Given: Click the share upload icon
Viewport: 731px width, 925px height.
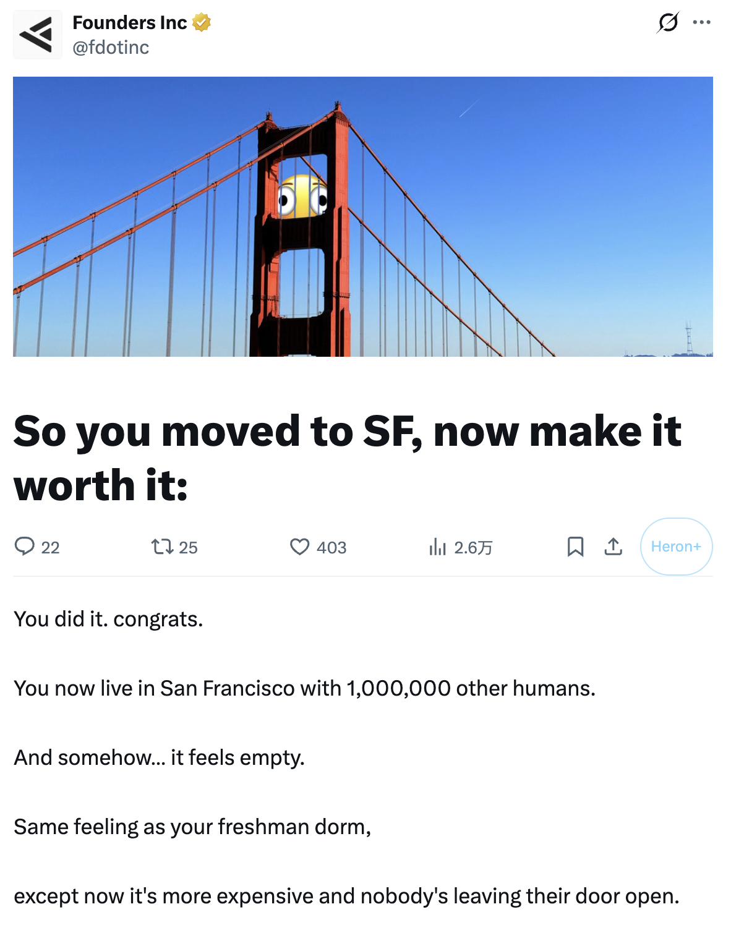Looking at the screenshot, I should point(613,547).
